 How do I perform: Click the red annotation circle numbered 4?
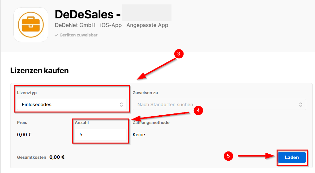[198, 110]
